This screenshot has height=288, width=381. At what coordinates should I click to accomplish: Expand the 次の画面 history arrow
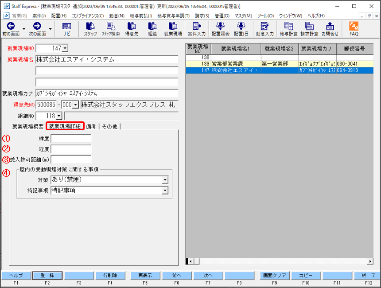pos(50,29)
